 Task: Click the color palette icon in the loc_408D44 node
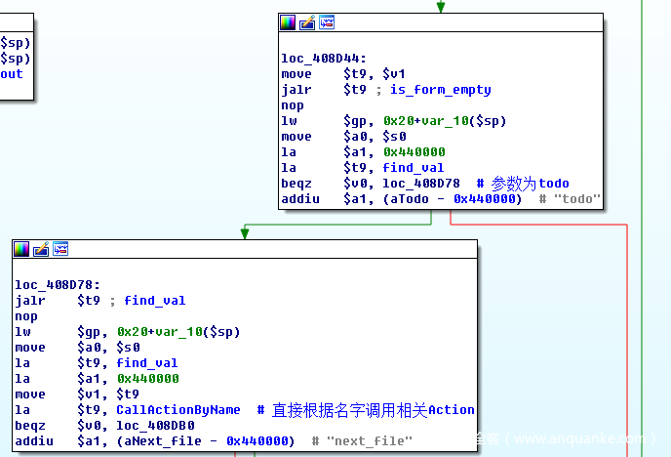click(288, 22)
